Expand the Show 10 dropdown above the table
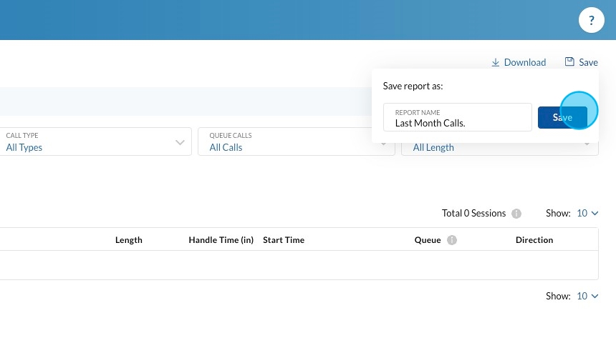616x343 pixels. (x=587, y=213)
